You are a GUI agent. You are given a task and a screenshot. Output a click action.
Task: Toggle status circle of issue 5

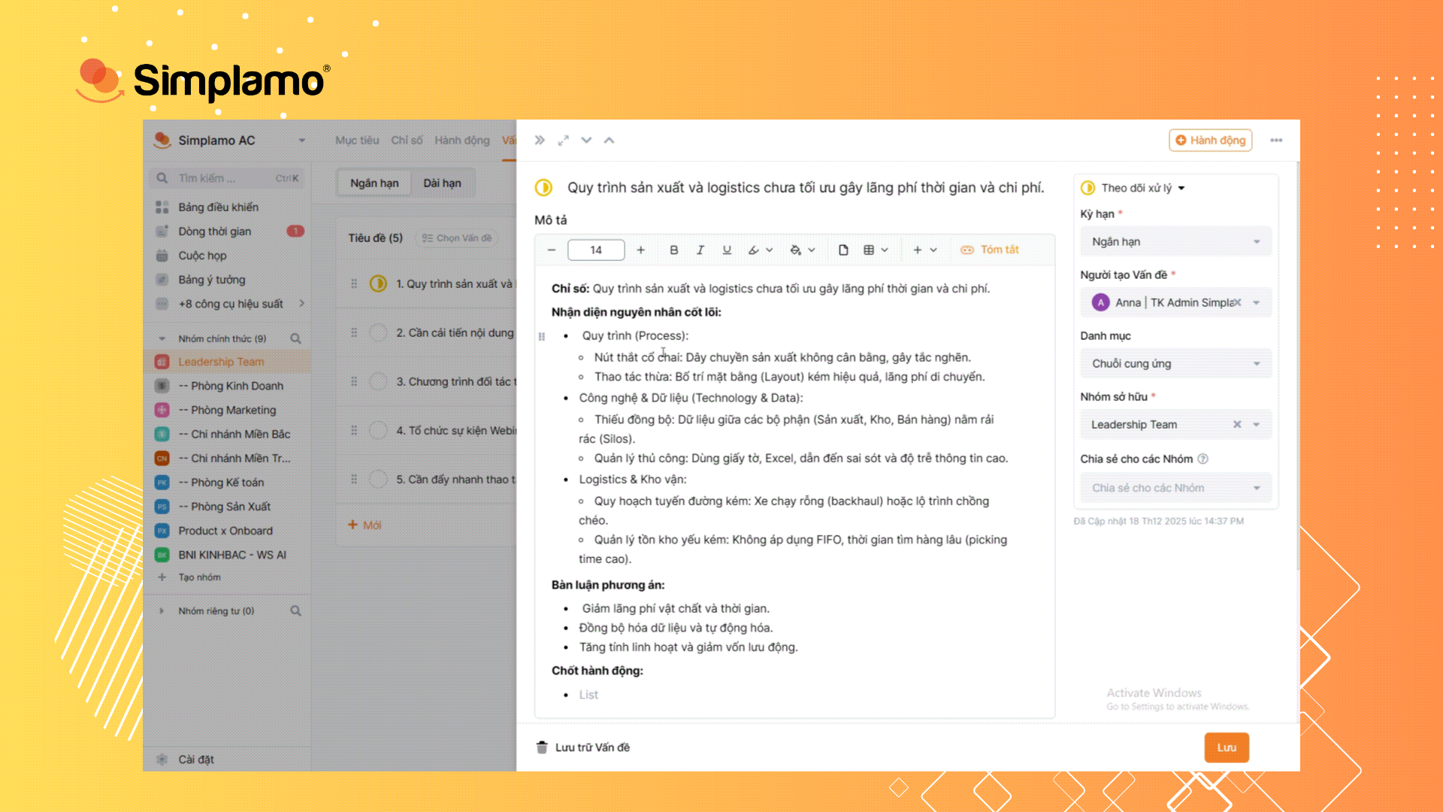click(x=378, y=479)
